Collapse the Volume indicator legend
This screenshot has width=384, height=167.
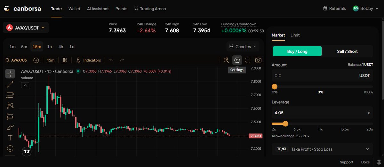(25, 85)
